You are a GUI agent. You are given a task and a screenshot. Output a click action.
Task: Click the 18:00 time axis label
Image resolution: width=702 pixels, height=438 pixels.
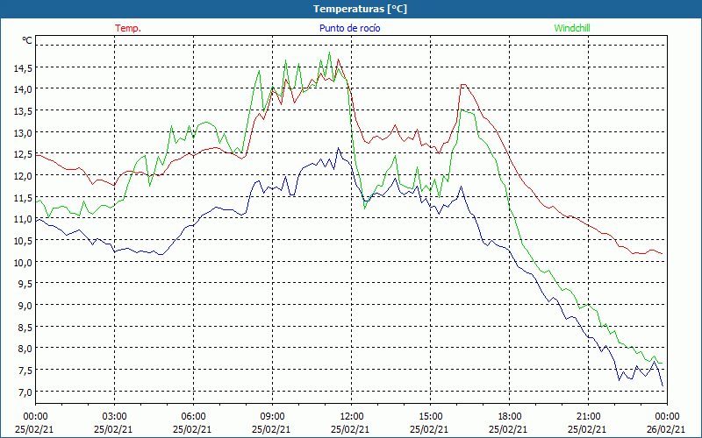(x=509, y=417)
